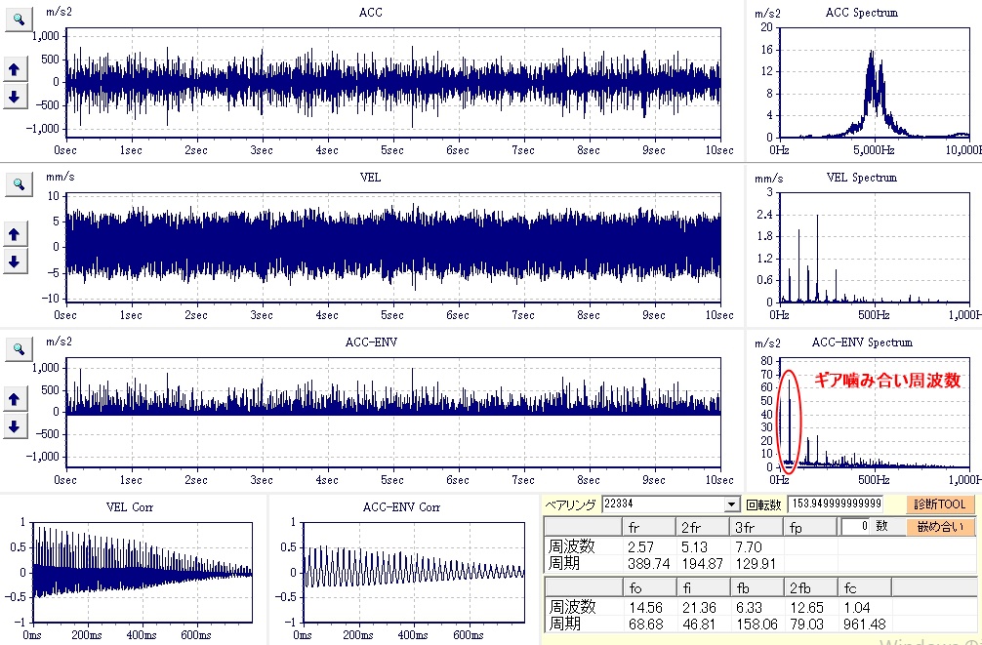Viewport: 982px width, 645px height.
Task: Select the 3fr period value 129.91
Action: (757, 564)
